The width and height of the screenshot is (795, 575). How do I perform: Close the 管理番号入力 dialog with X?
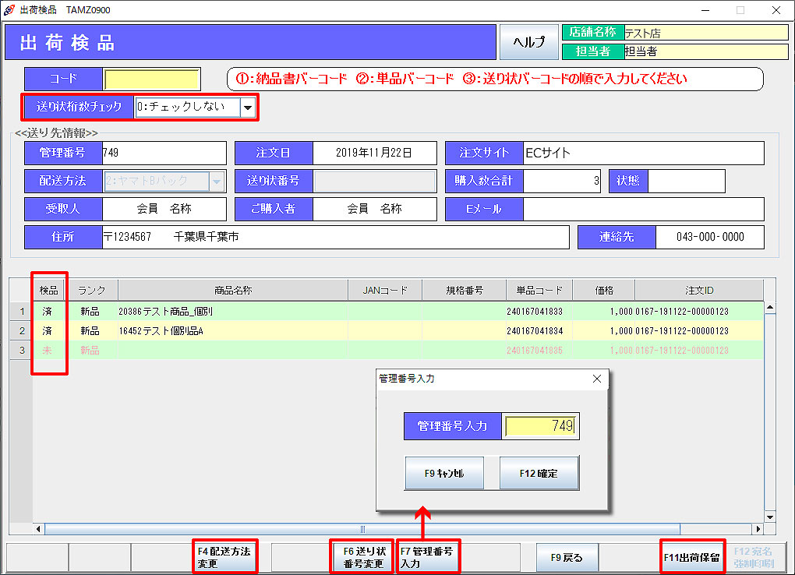tap(597, 379)
